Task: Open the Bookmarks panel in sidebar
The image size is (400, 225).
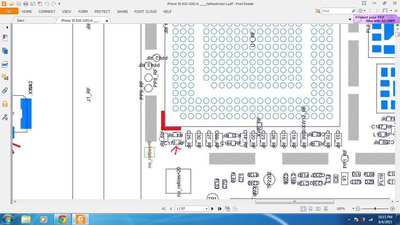Action: 5,38
